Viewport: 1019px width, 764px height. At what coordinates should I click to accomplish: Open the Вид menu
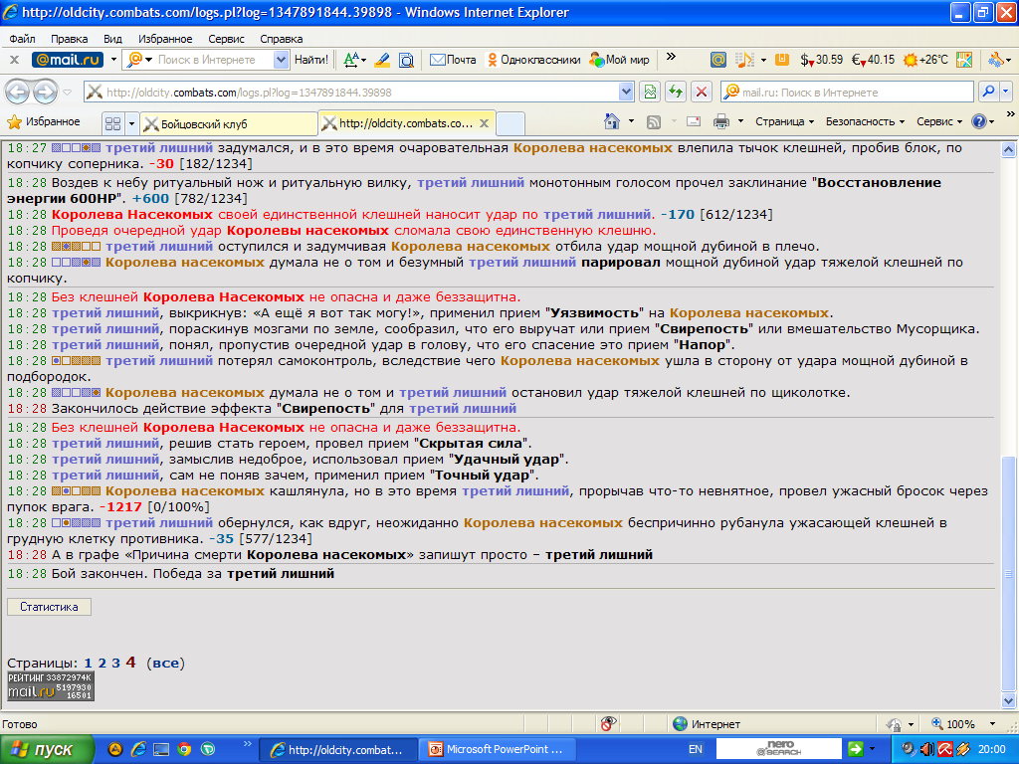click(x=112, y=39)
